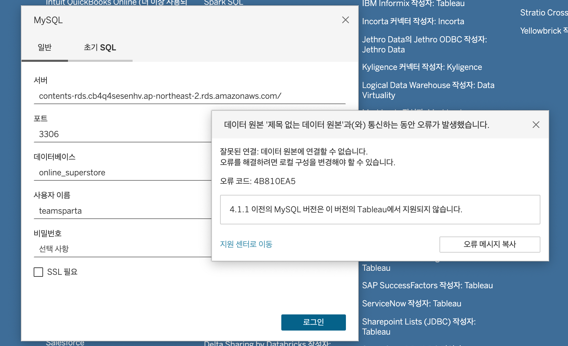The image size is (568, 346).
Task: Close the MySQL connection dialog
Action: tap(345, 20)
